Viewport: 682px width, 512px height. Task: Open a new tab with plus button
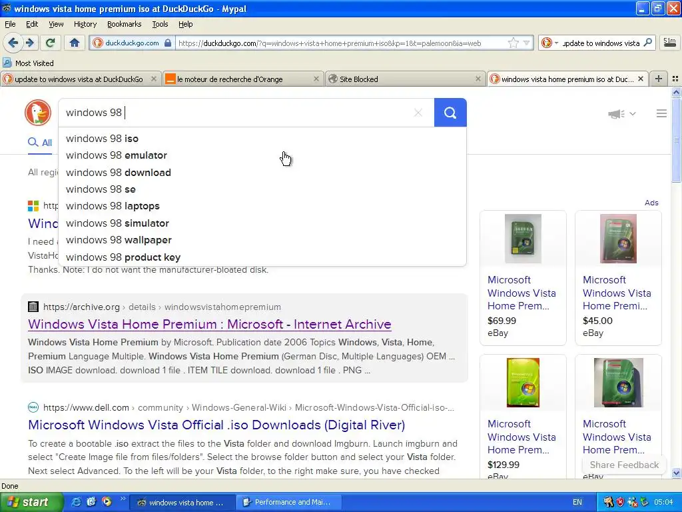click(x=659, y=79)
